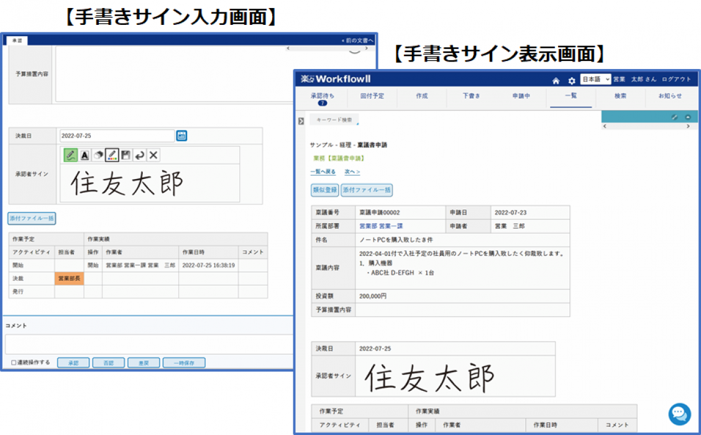Click the 類似登録 button
701x435 pixels.
click(324, 190)
